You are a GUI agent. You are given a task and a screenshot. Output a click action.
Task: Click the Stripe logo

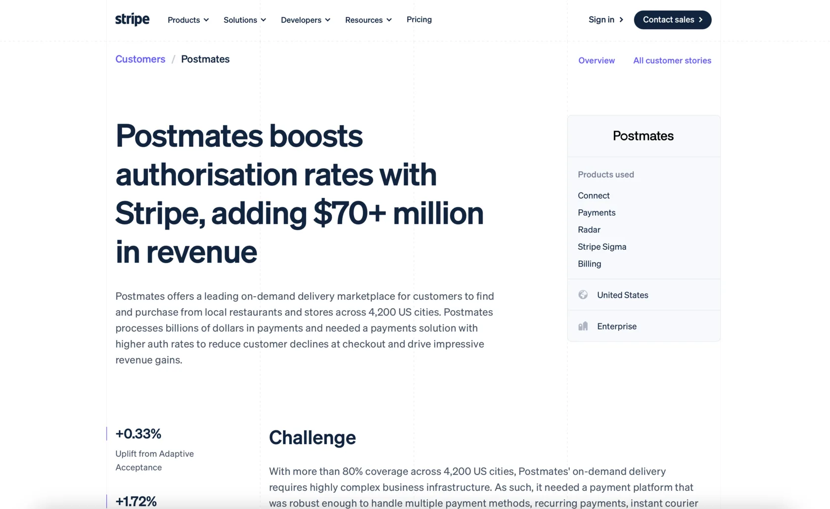coord(132,19)
